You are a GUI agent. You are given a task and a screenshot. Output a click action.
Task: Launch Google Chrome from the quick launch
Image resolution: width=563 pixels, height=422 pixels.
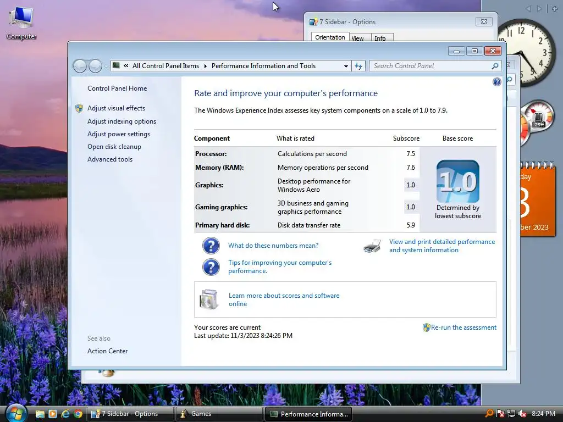[x=78, y=414]
